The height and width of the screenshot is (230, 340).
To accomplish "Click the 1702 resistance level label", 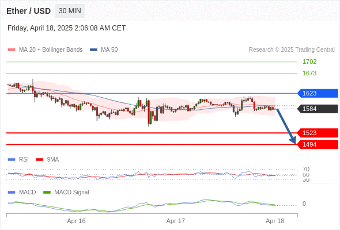I will pyautogui.click(x=309, y=62).
